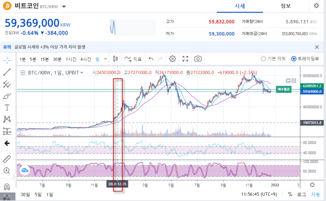Select 기본 차트 radio option

tap(273, 59)
